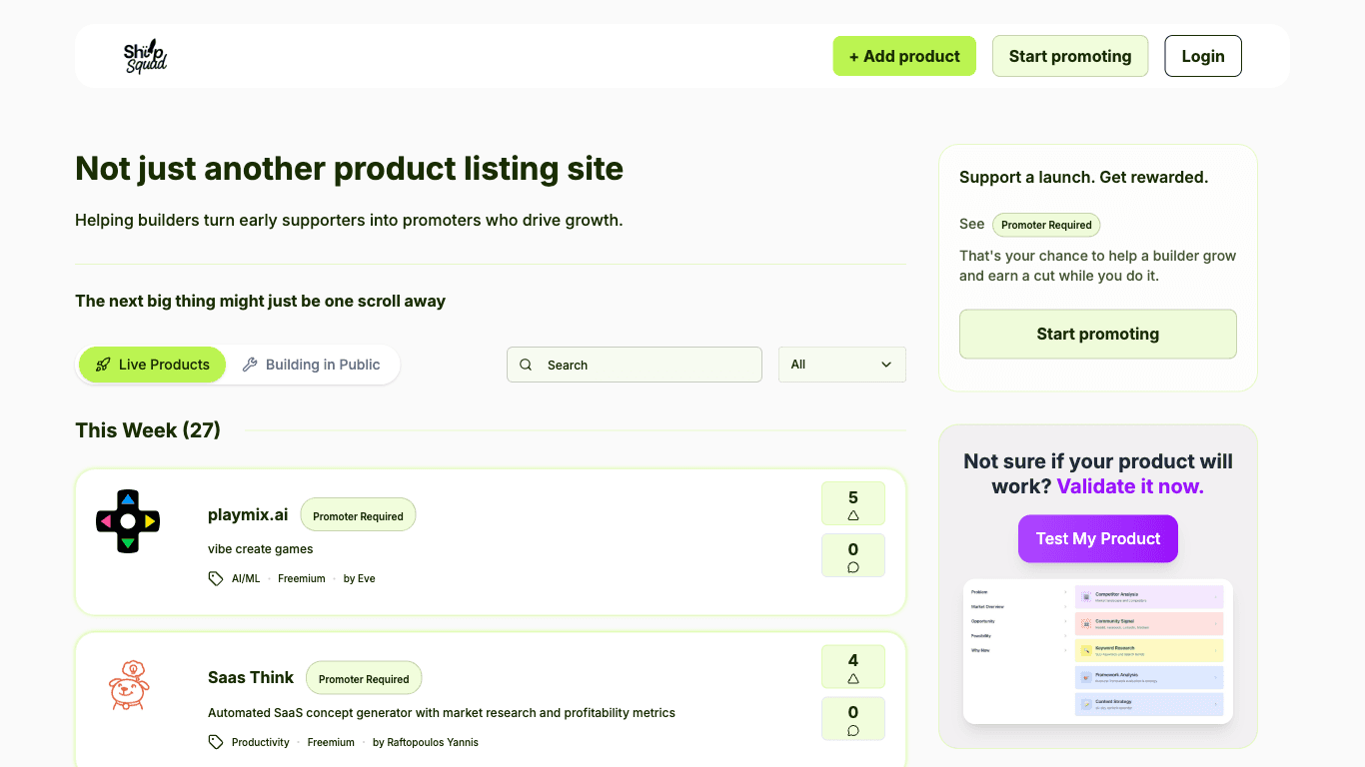Click the ShipSquad logo
The width and height of the screenshot is (1365, 767).
click(145, 57)
